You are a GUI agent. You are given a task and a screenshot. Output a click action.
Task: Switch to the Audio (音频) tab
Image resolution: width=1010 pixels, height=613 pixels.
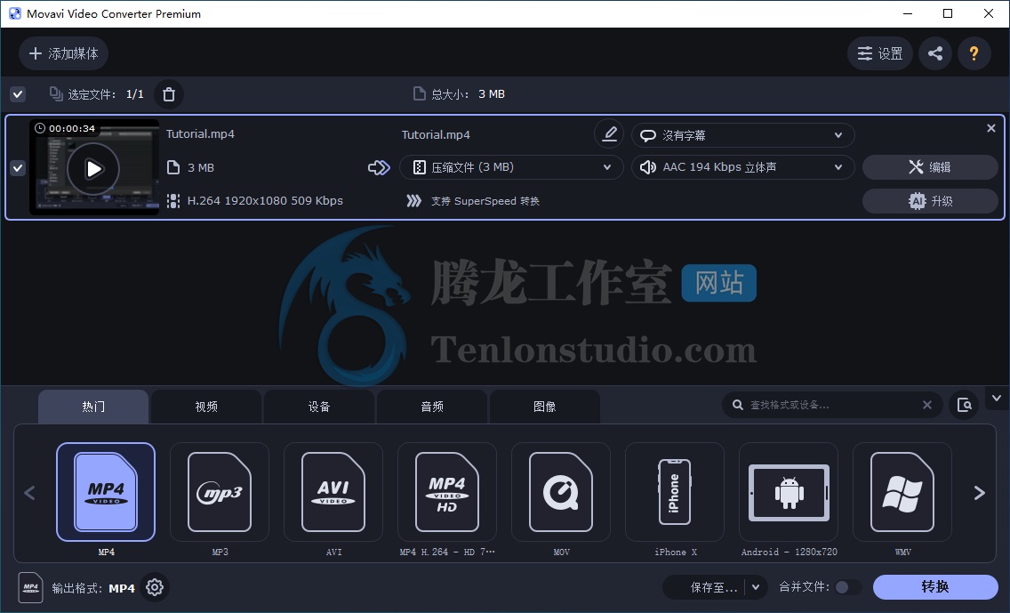(x=431, y=407)
